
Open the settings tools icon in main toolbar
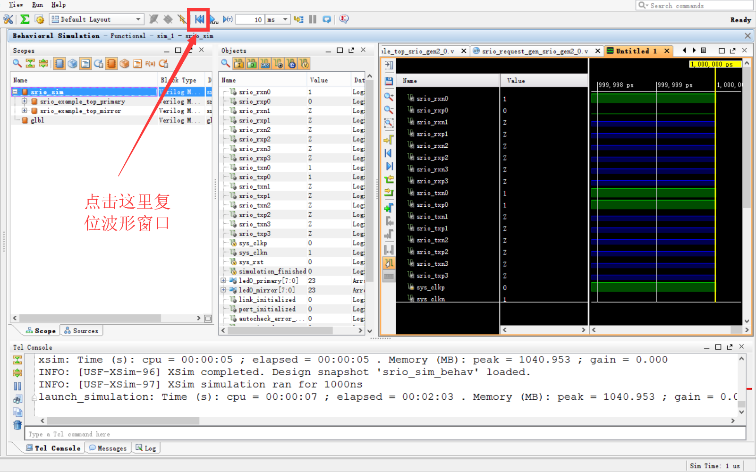[x=8, y=19]
